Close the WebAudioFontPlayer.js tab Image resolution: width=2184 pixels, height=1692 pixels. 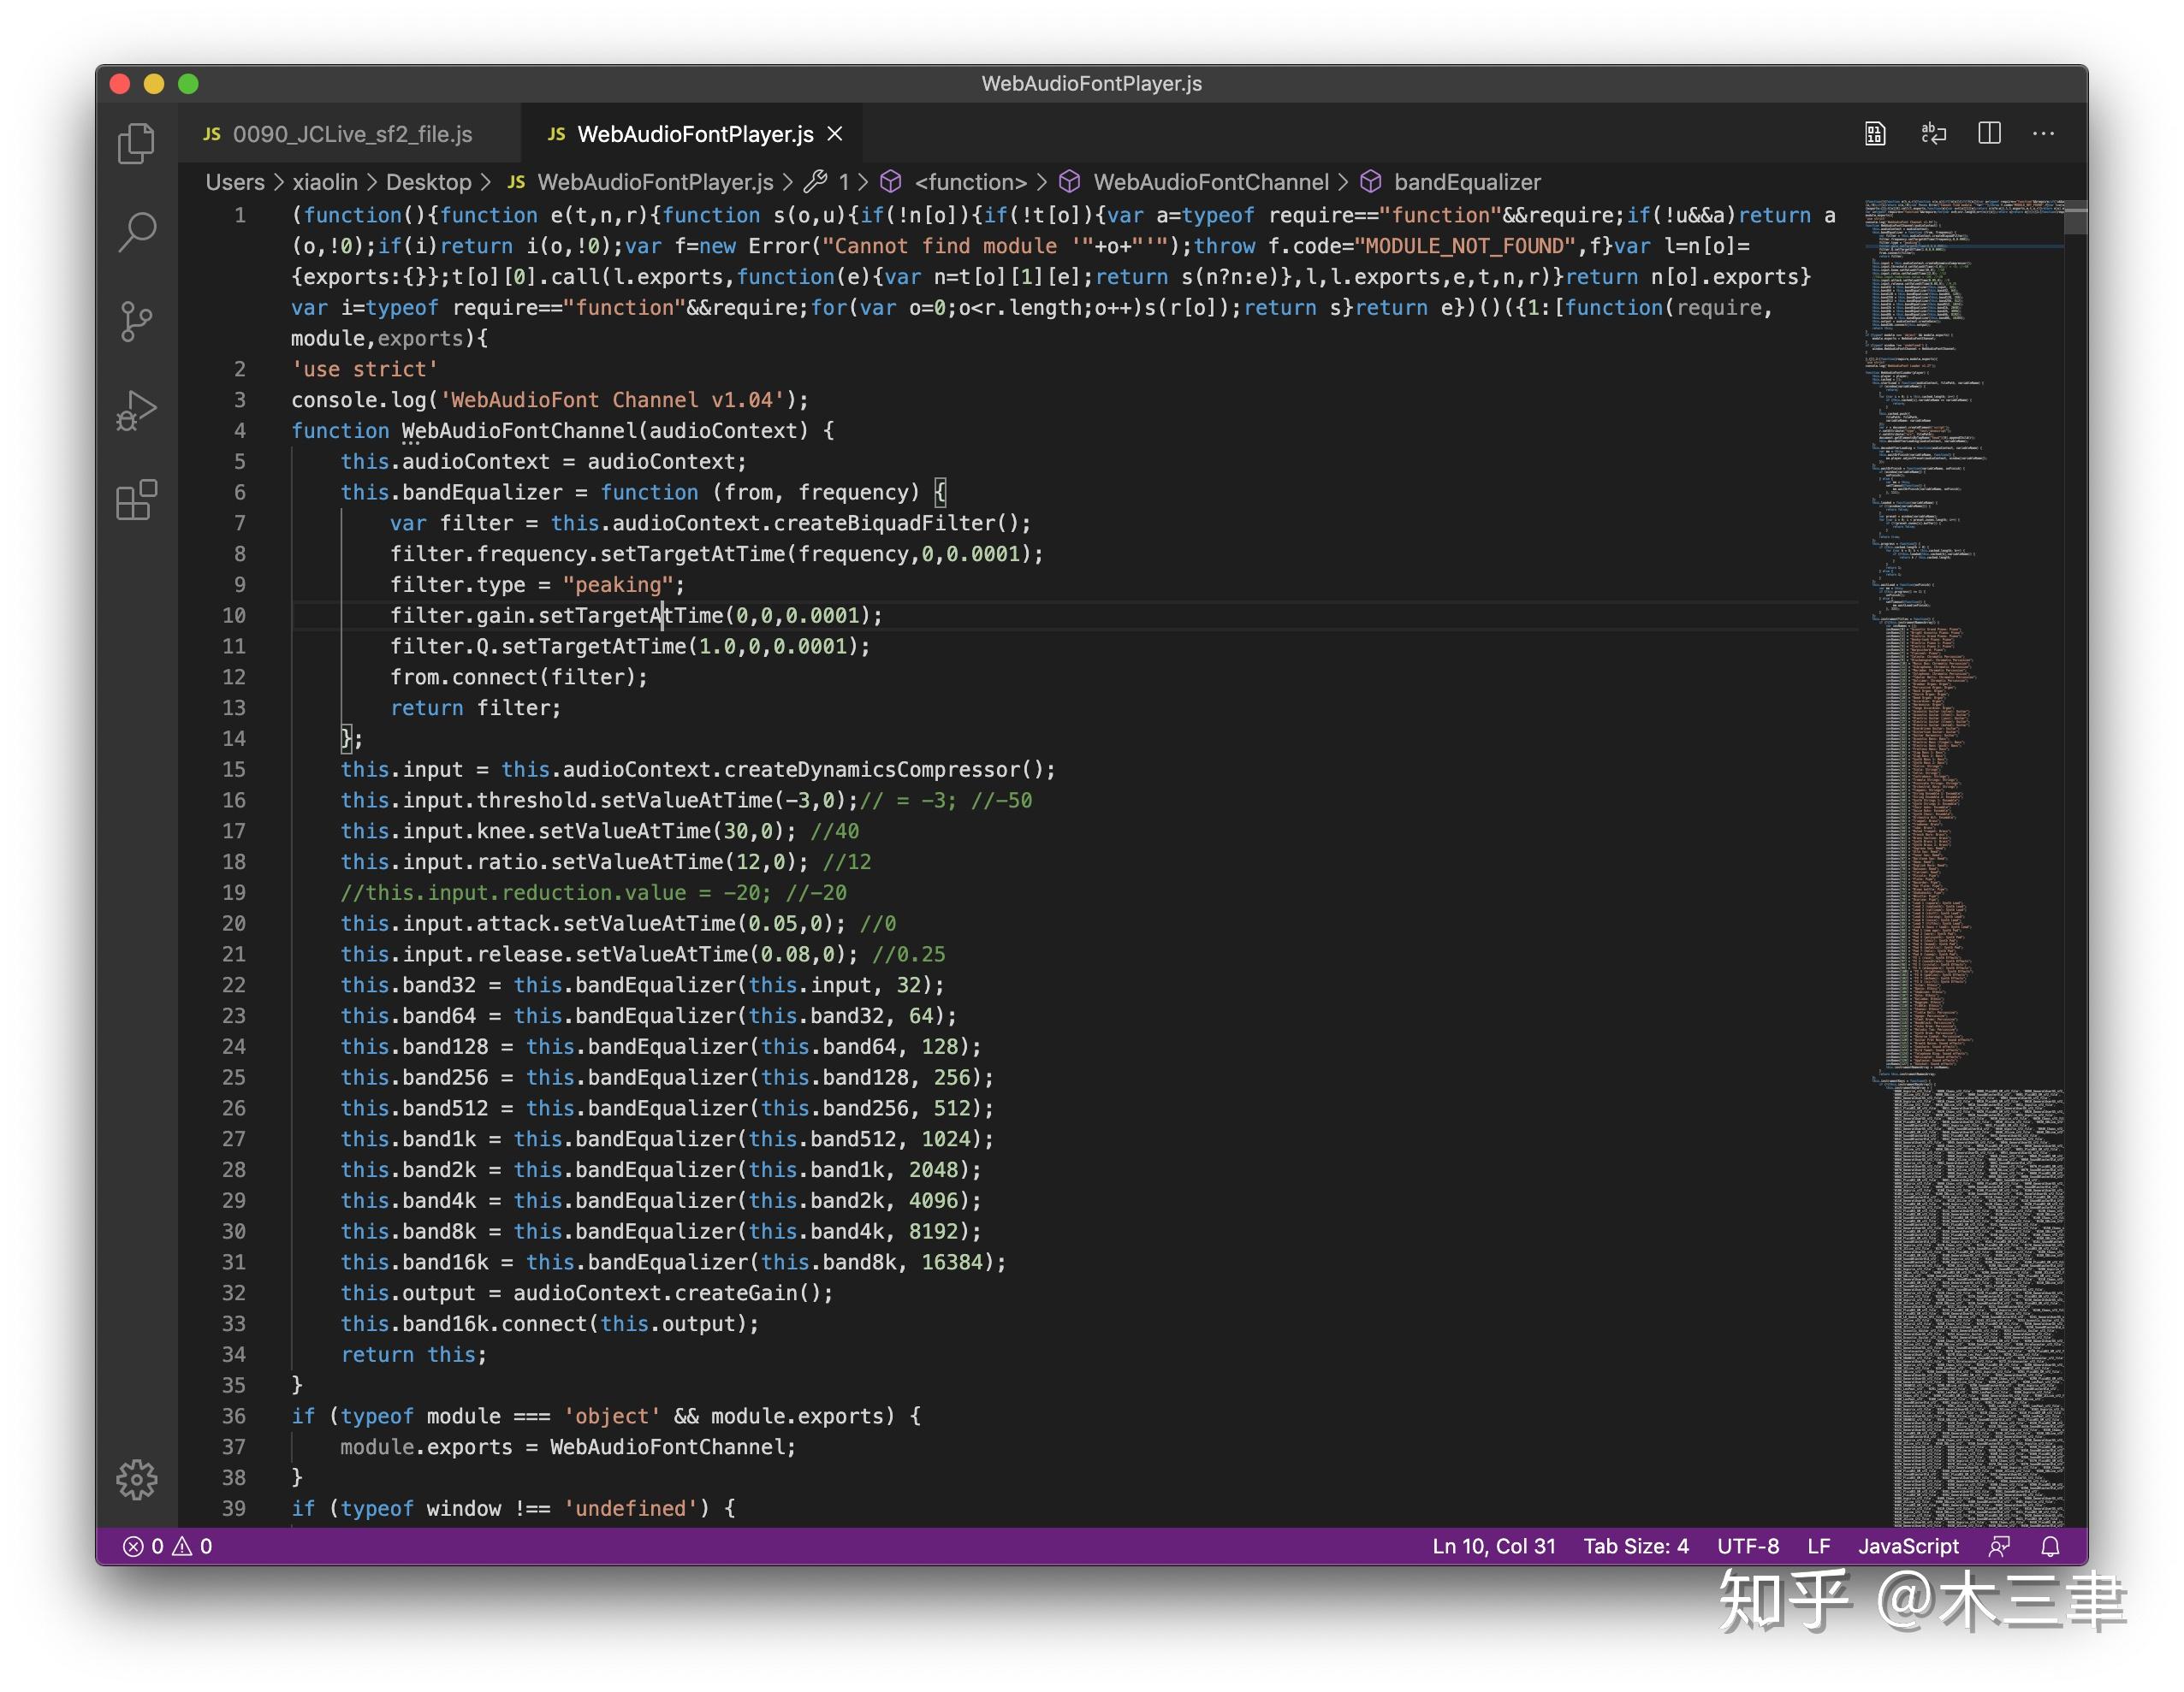point(836,134)
